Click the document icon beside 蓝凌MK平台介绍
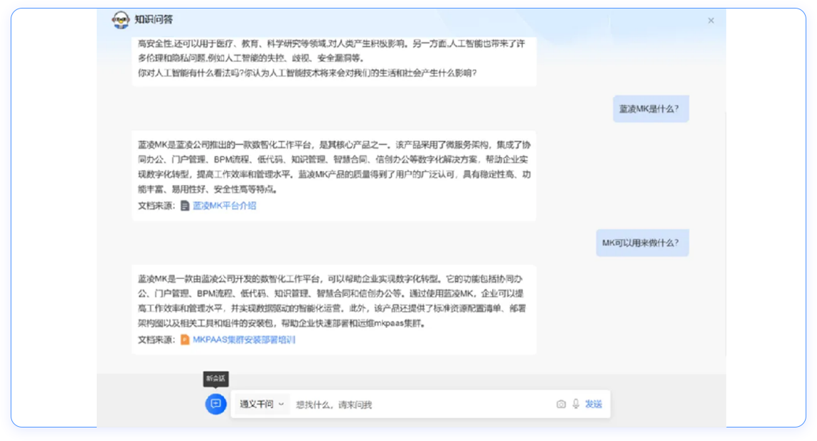817x441 pixels. coord(185,206)
